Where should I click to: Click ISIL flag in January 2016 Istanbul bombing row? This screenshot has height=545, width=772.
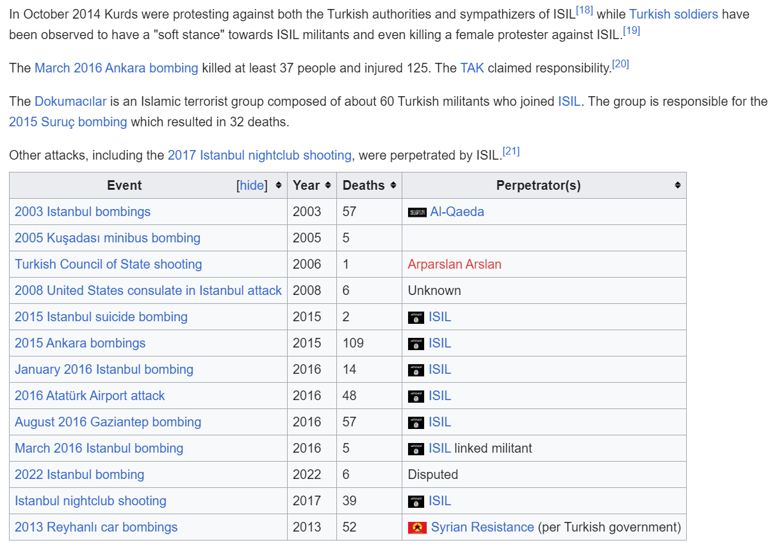(x=416, y=370)
